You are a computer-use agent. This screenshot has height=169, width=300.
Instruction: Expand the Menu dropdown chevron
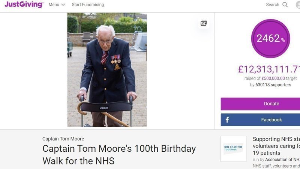(63, 5)
